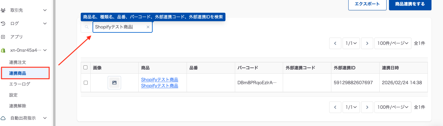
Task: Check the select-all header checkbox
Action: click(x=86, y=68)
